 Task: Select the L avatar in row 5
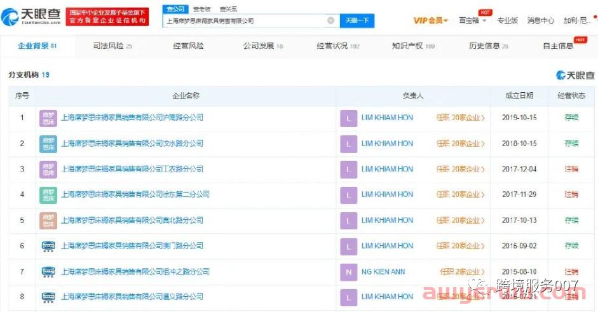(x=349, y=221)
